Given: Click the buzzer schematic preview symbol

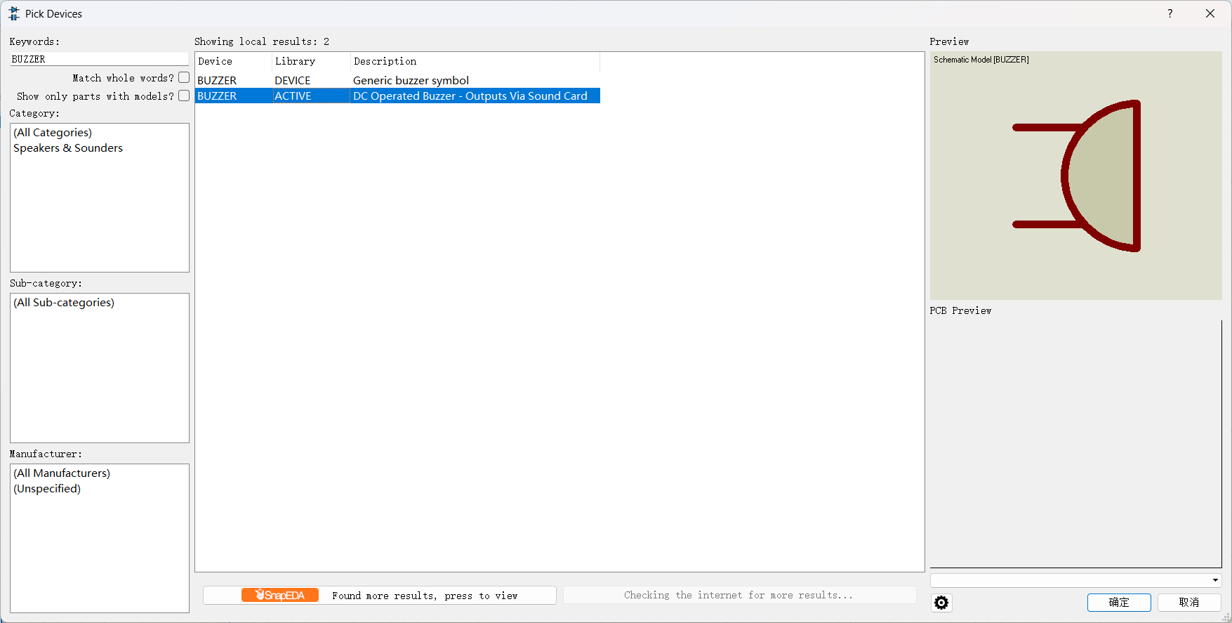Looking at the screenshot, I should point(1076,176).
